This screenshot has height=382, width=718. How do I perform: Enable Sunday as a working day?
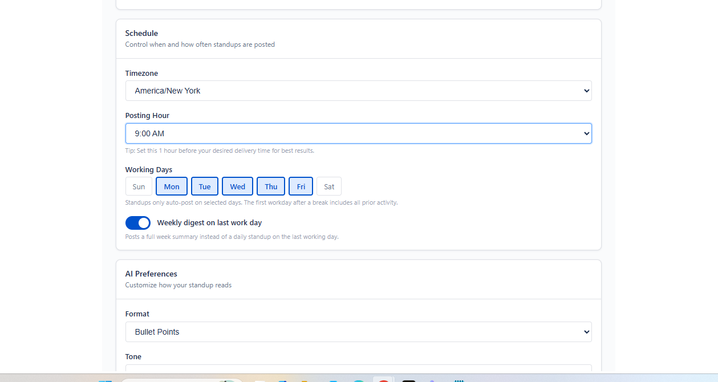point(138,186)
